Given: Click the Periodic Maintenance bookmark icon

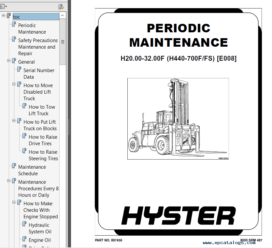Looking at the screenshot, I should pos(14,24).
